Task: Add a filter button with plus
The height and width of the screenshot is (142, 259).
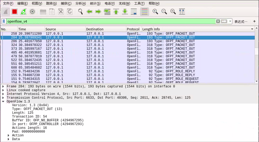Action: click(x=254, y=21)
